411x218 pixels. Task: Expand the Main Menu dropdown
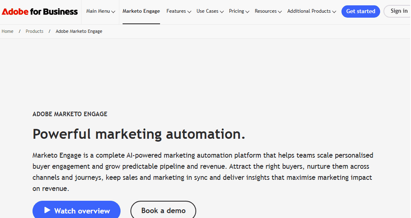[x=101, y=11]
